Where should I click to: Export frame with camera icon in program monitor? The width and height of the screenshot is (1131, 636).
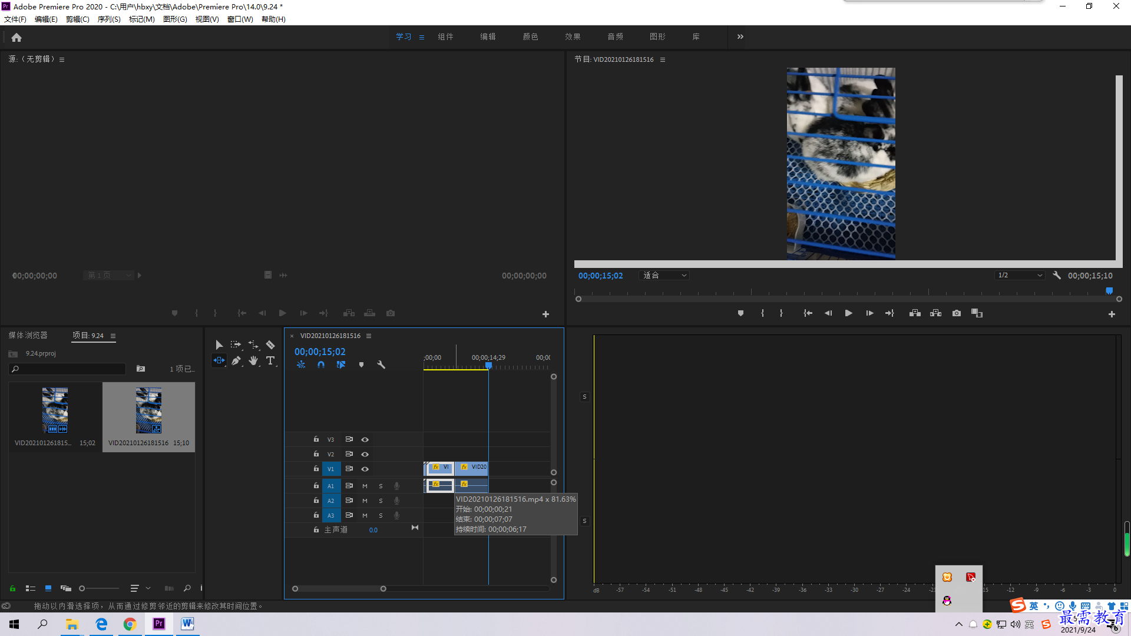[x=957, y=313]
